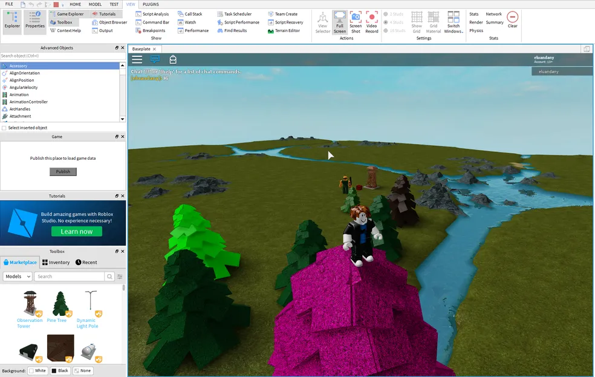Insert the Pine Tree model
Viewport: 595px width, 377px height.
pos(60,307)
